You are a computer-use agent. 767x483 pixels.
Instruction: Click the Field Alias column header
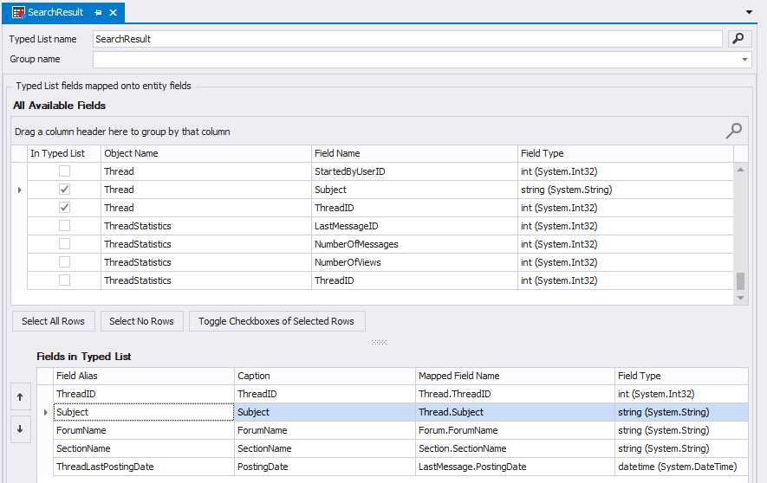pyautogui.click(x=143, y=376)
